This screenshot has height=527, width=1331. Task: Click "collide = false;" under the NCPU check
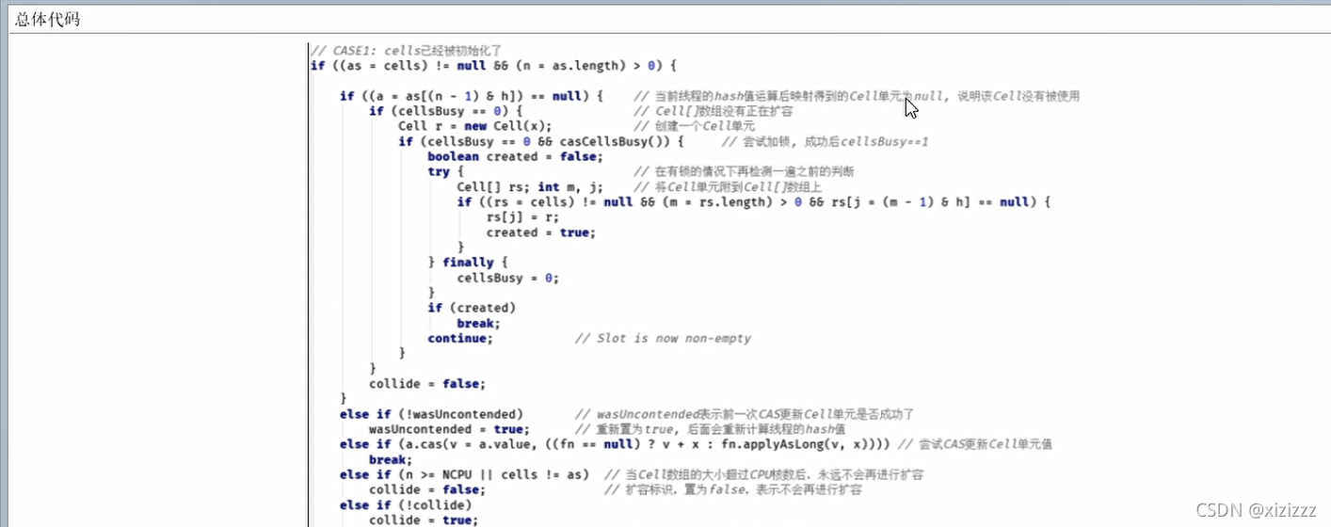pos(427,489)
